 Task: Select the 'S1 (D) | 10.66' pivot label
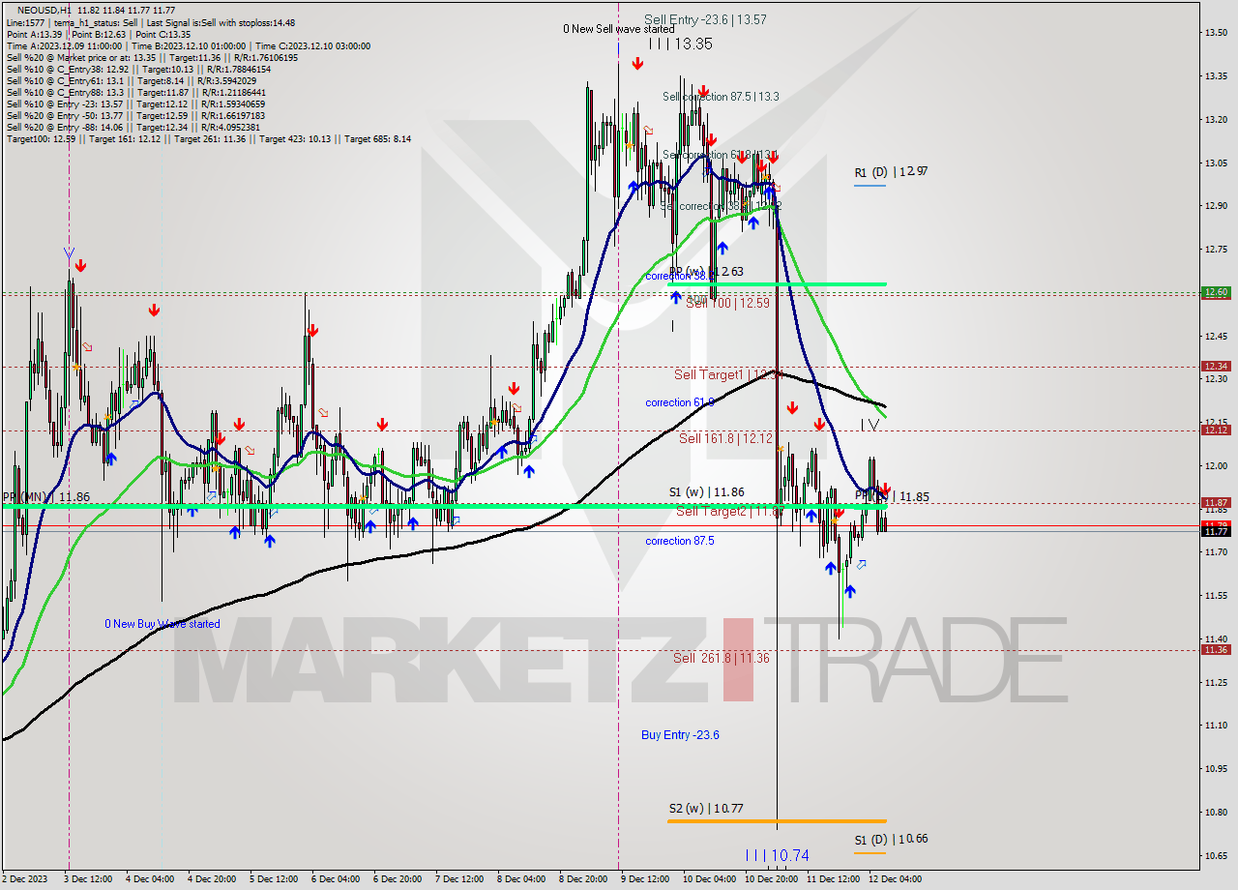pos(891,839)
